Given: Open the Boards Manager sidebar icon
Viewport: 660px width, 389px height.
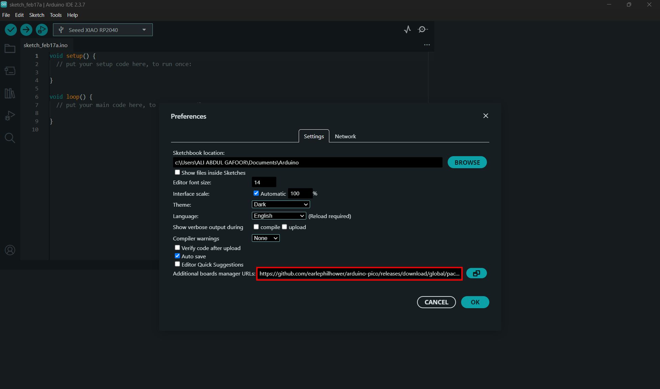Looking at the screenshot, I should click(10, 71).
